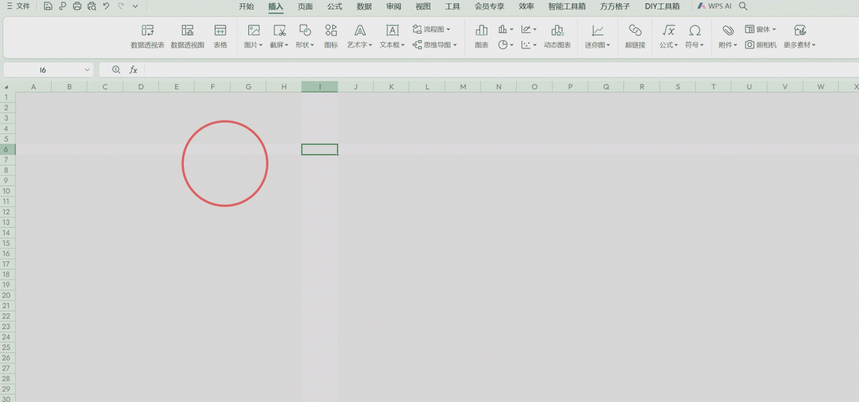Open the 流程图 flowchart dropdown
Viewport: 859px width, 402px height.
(432, 29)
